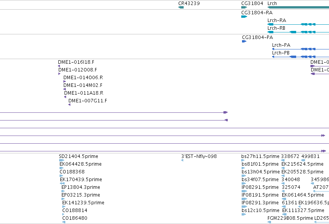Click the 3'EST-Nfly-098 arrow glyph
The height and width of the screenshot is (224, 329).
(x=182, y=160)
